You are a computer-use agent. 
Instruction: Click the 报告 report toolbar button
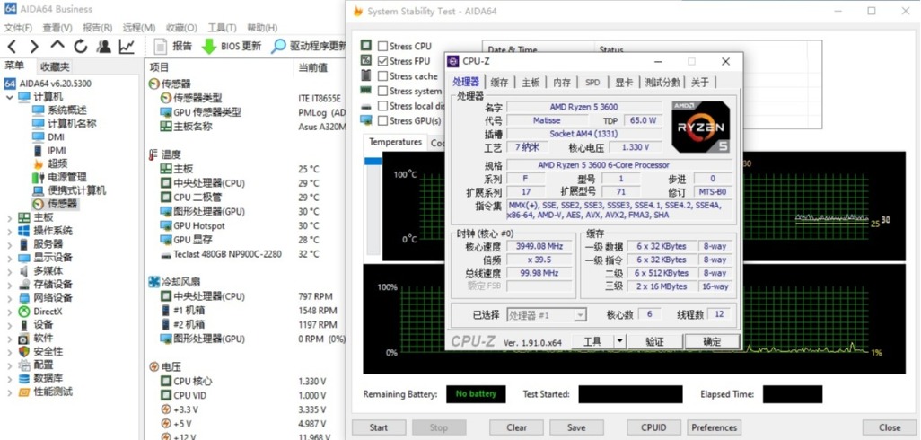173,46
